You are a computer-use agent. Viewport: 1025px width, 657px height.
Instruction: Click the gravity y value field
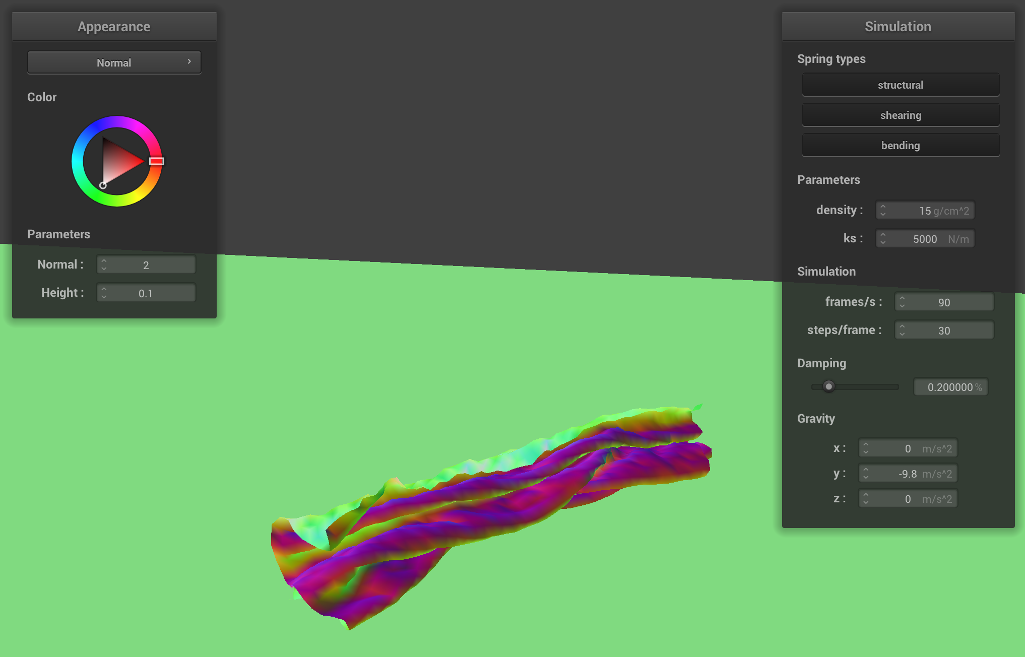coord(908,474)
